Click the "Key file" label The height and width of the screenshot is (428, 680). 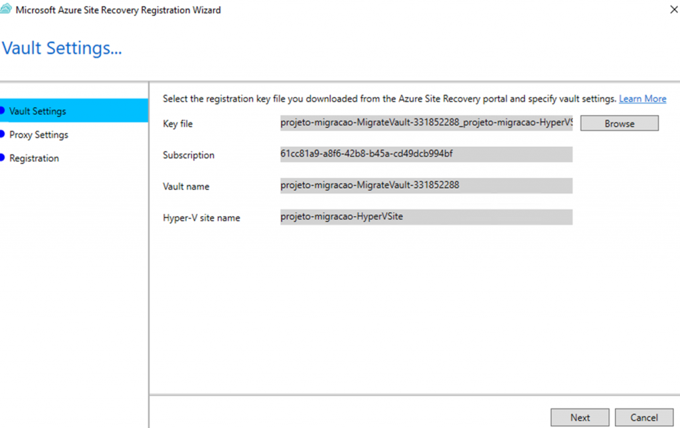pyautogui.click(x=177, y=124)
